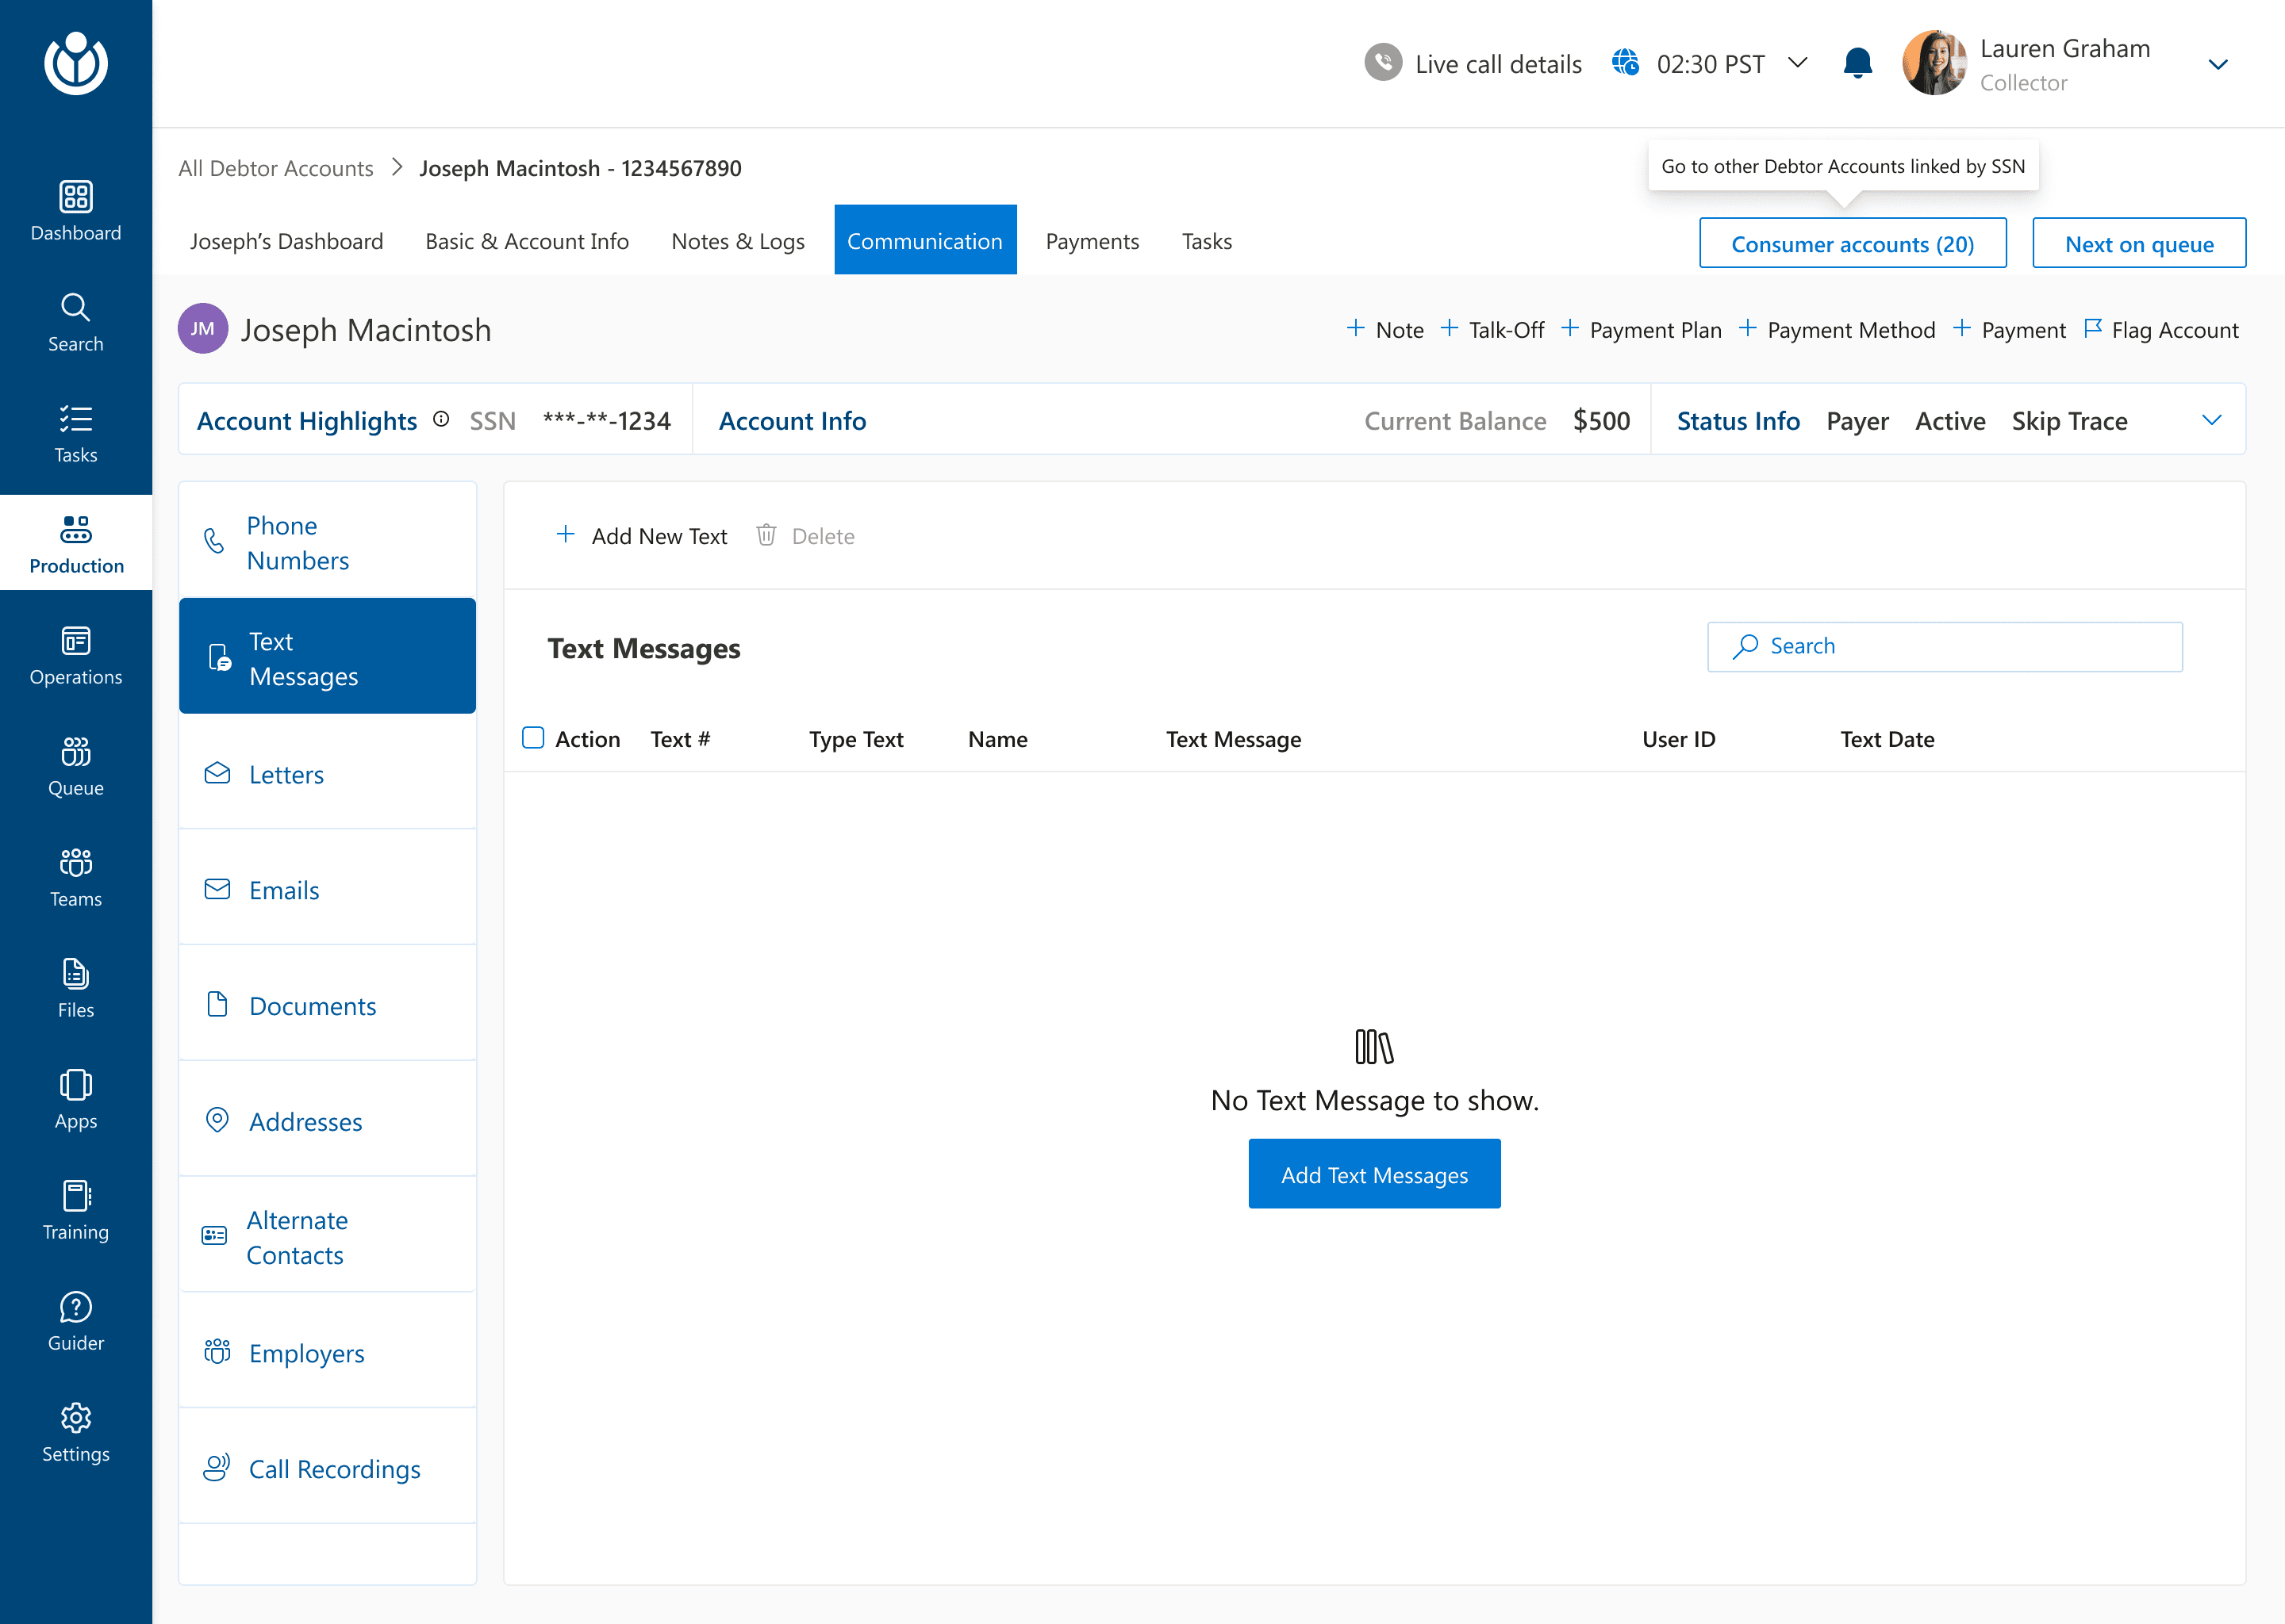
Task: Expand the Status Info chevron
Action: pos(2211,420)
